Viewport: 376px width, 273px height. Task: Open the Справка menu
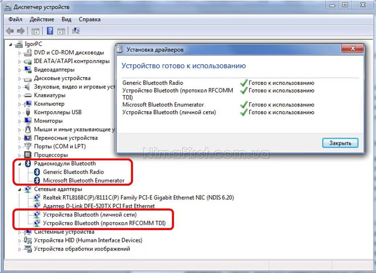[x=90, y=19]
